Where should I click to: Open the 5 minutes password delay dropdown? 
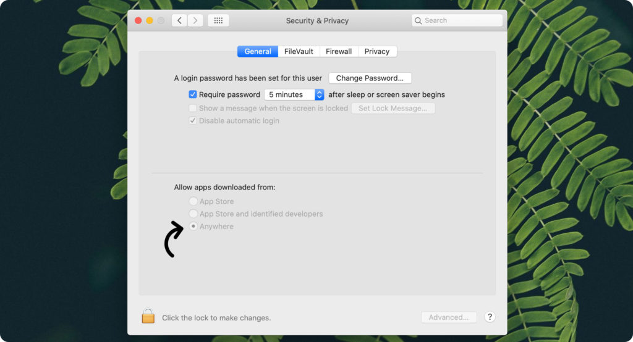pos(294,94)
